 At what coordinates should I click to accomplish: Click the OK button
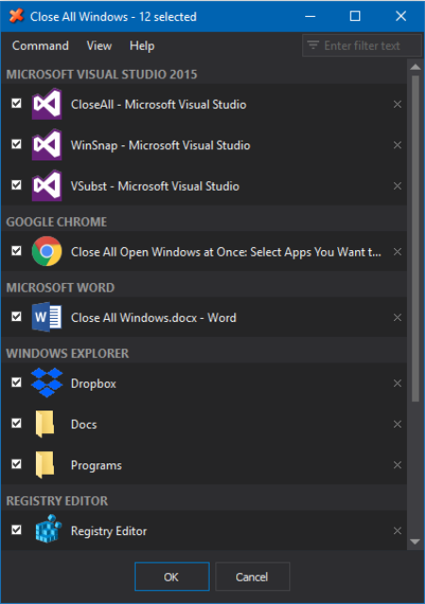pyautogui.click(x=172, y=577)
